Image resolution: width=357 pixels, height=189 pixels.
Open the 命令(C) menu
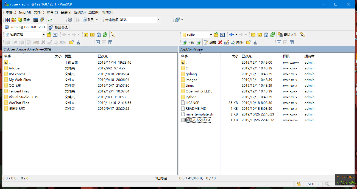click(52, 12)
